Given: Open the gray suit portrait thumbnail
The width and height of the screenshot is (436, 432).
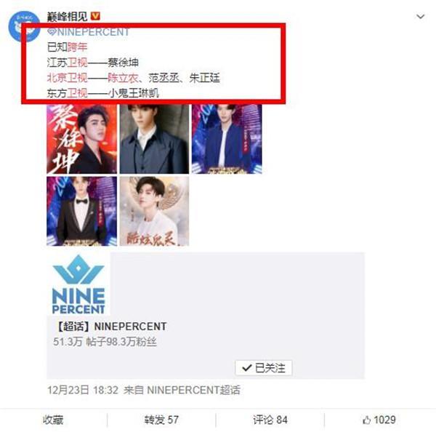Looking at the screenshot, I should tap(154, 139).
